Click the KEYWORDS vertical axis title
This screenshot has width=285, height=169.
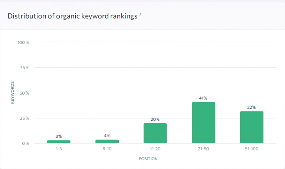click(12, 92)
